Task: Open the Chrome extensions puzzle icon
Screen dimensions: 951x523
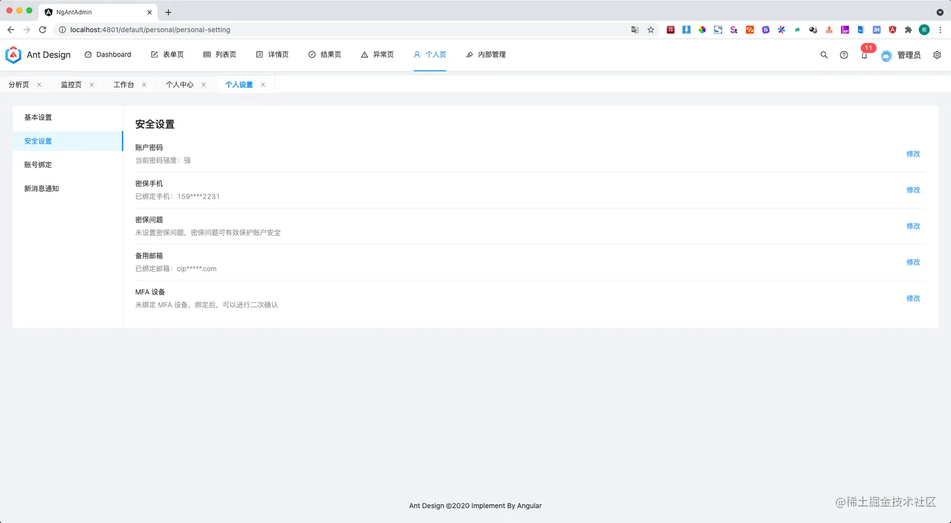Action: (908, 30)
